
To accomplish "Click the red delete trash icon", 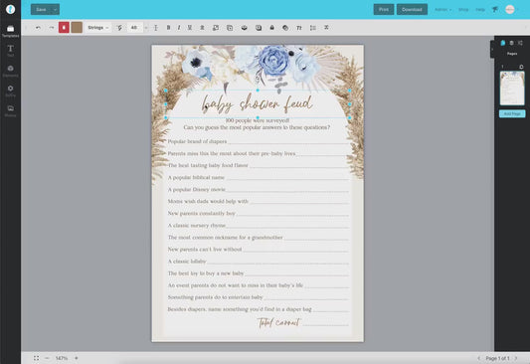I will click(64, 28).
